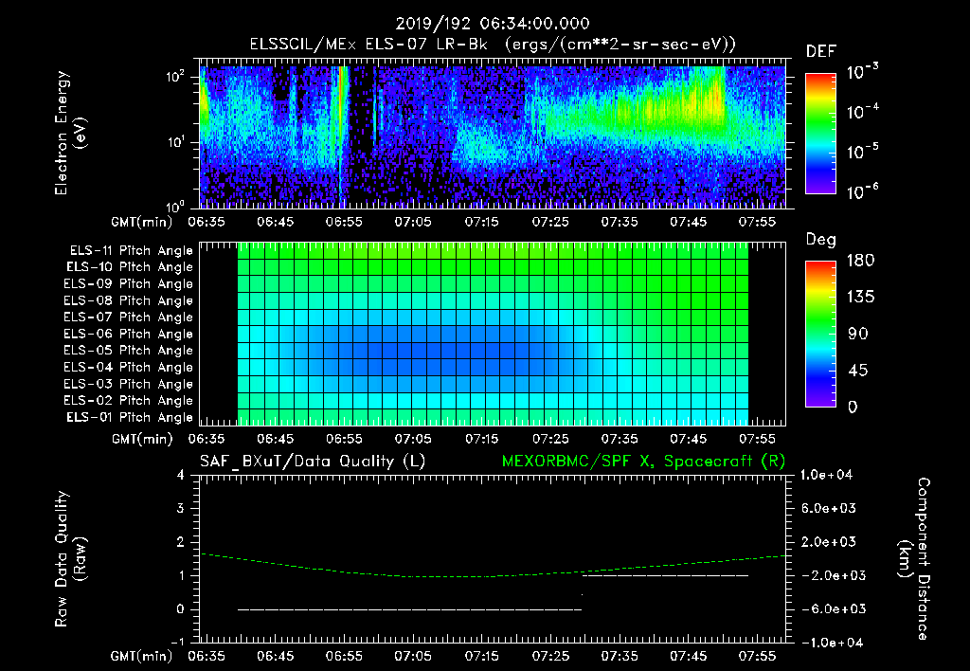
Task: Click the 6.0e+03 distance tick label
Action: 829,508
